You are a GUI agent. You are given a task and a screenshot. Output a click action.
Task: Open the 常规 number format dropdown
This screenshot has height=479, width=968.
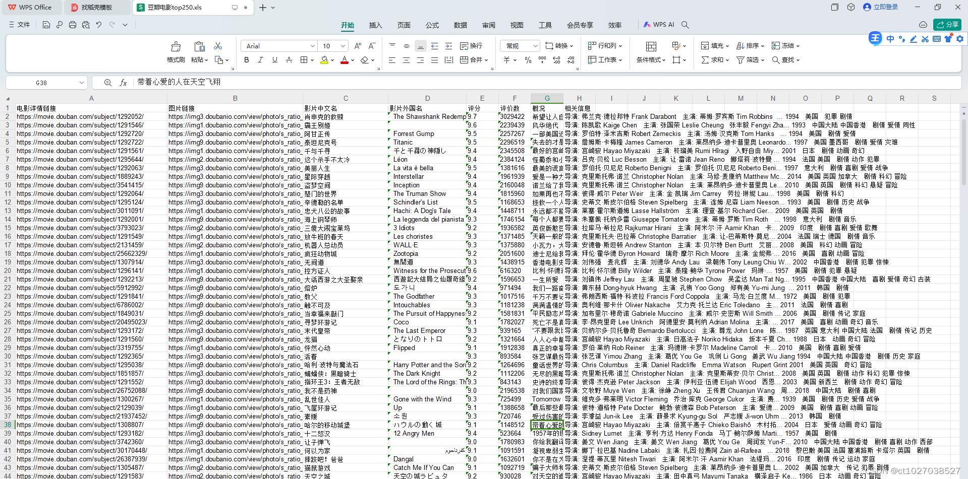(536, 46)
